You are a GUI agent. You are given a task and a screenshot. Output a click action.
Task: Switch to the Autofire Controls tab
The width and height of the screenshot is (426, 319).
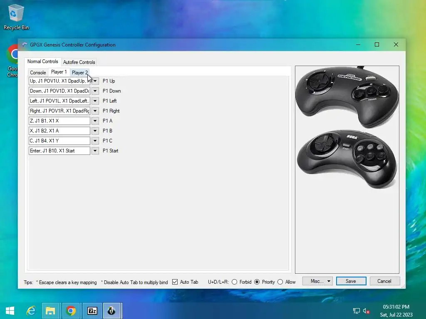click(79, 62)
